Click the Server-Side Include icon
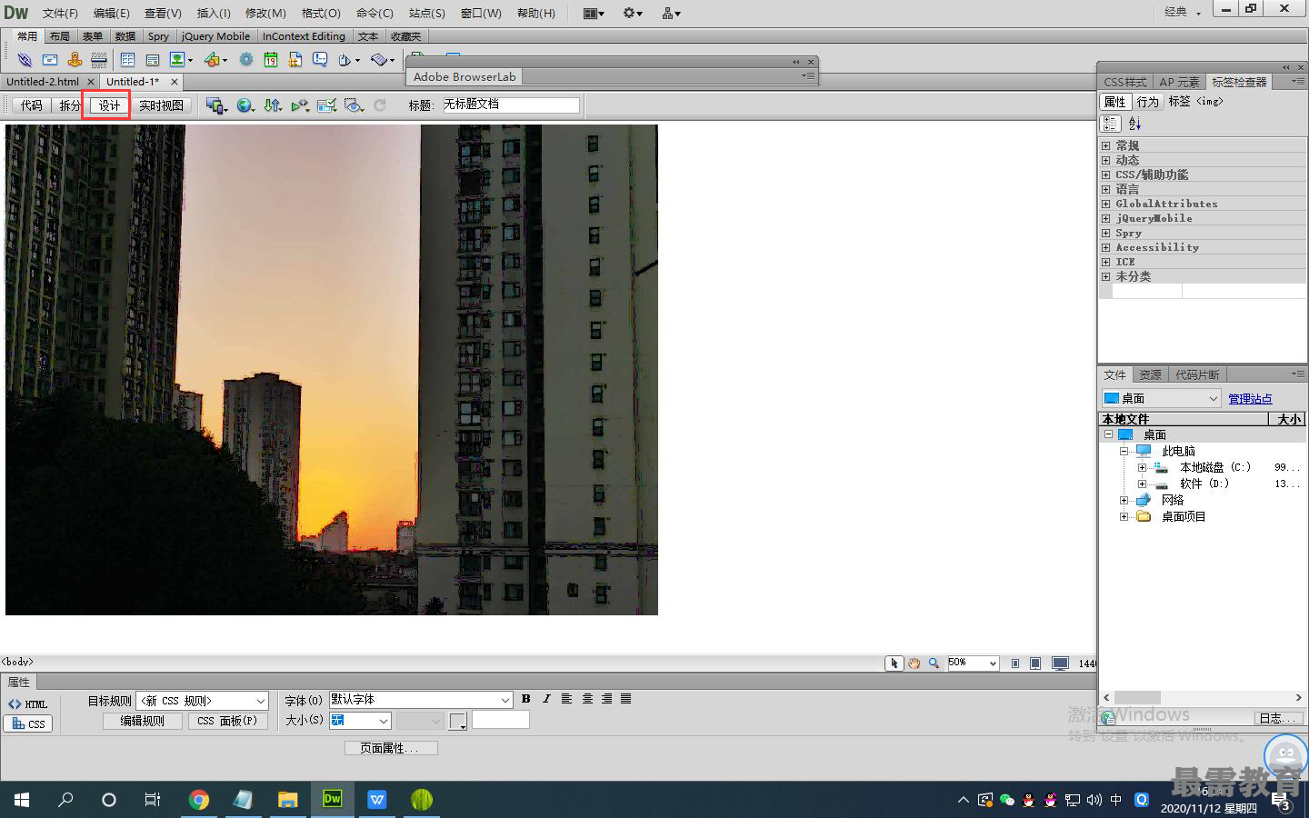This screenshot has height=818, width=1309. click(x=295, y=60)
